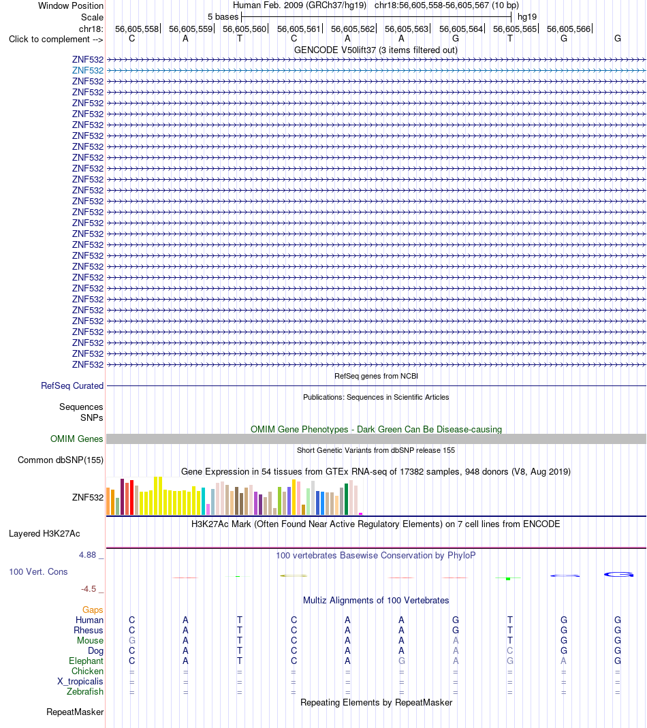Click the Layered H3K27Ac side label

tap(44, 534)
